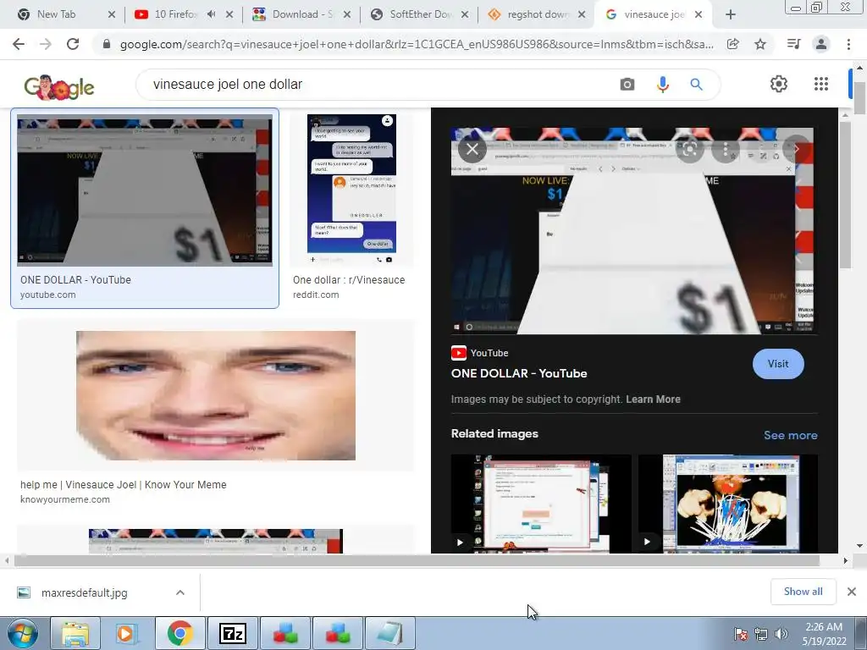Screen dimensions: 867x650
Task: Click the horizontal scrollbar at the bottom
Action: pyautogui.click(x=417, y=560)
